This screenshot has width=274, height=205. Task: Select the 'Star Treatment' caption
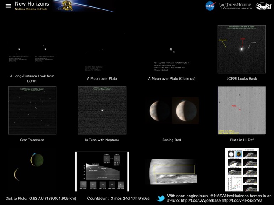click(x=32, y=140)
